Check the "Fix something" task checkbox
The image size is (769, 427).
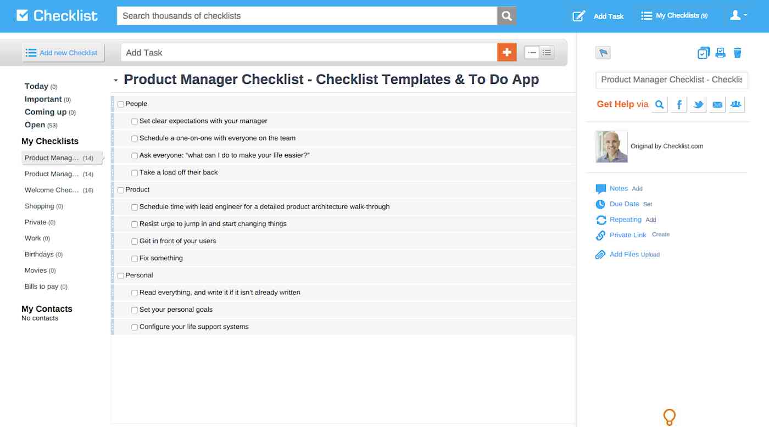(135, 259)
